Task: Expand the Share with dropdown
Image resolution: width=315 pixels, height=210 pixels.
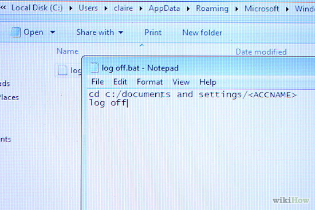Action: 120,32
